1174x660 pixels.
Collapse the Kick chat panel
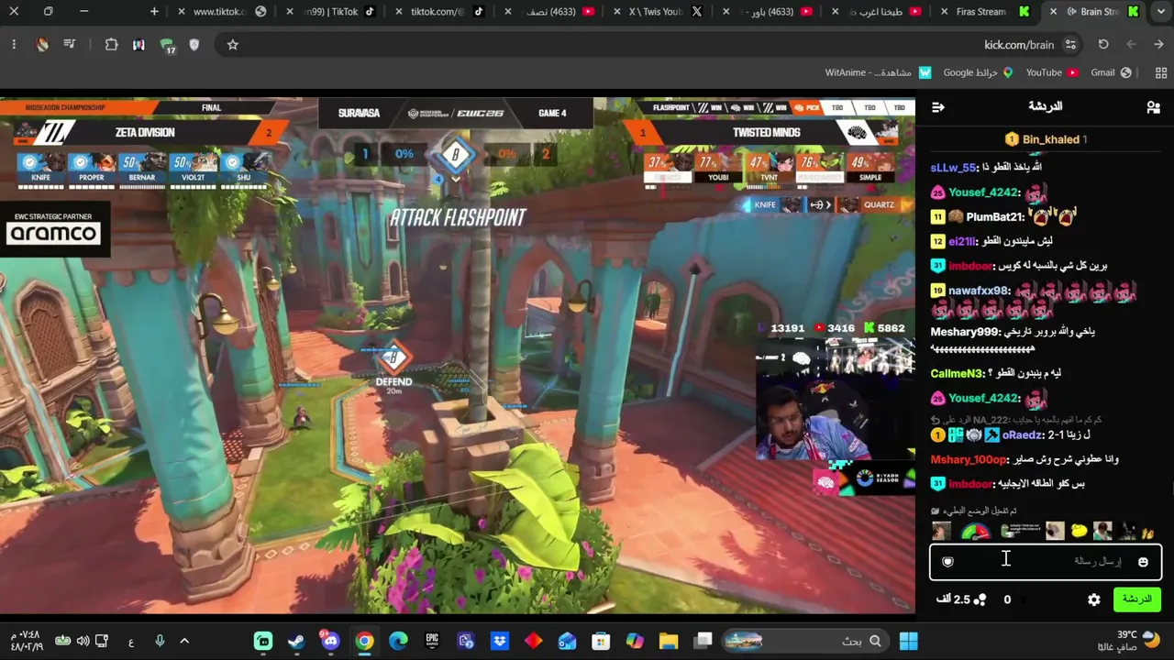tap(937, 107)
